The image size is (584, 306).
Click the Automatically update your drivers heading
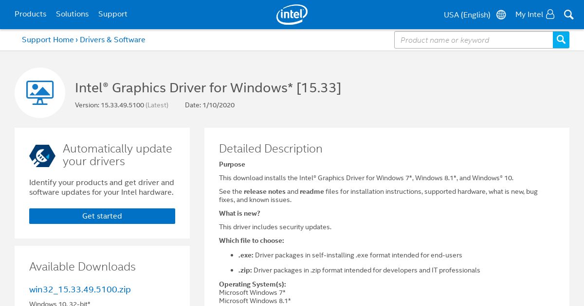(117, 155)
